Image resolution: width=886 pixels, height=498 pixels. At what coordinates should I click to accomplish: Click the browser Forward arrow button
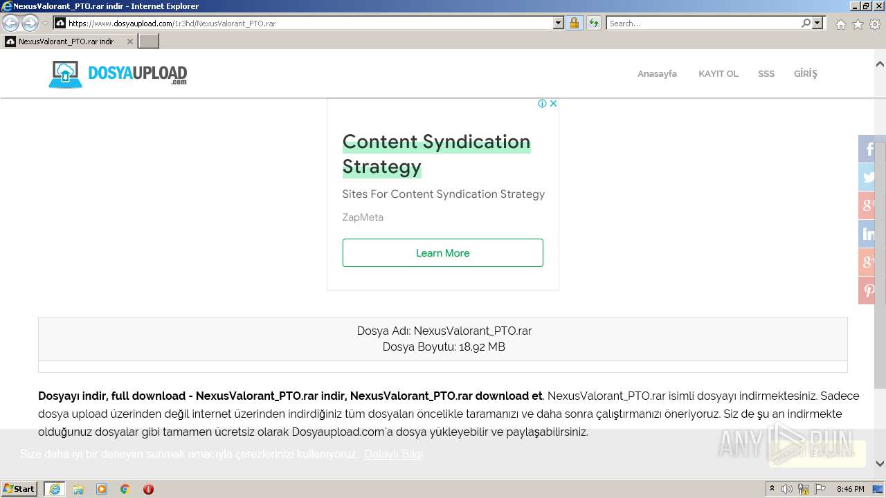(x=30, y=24)
